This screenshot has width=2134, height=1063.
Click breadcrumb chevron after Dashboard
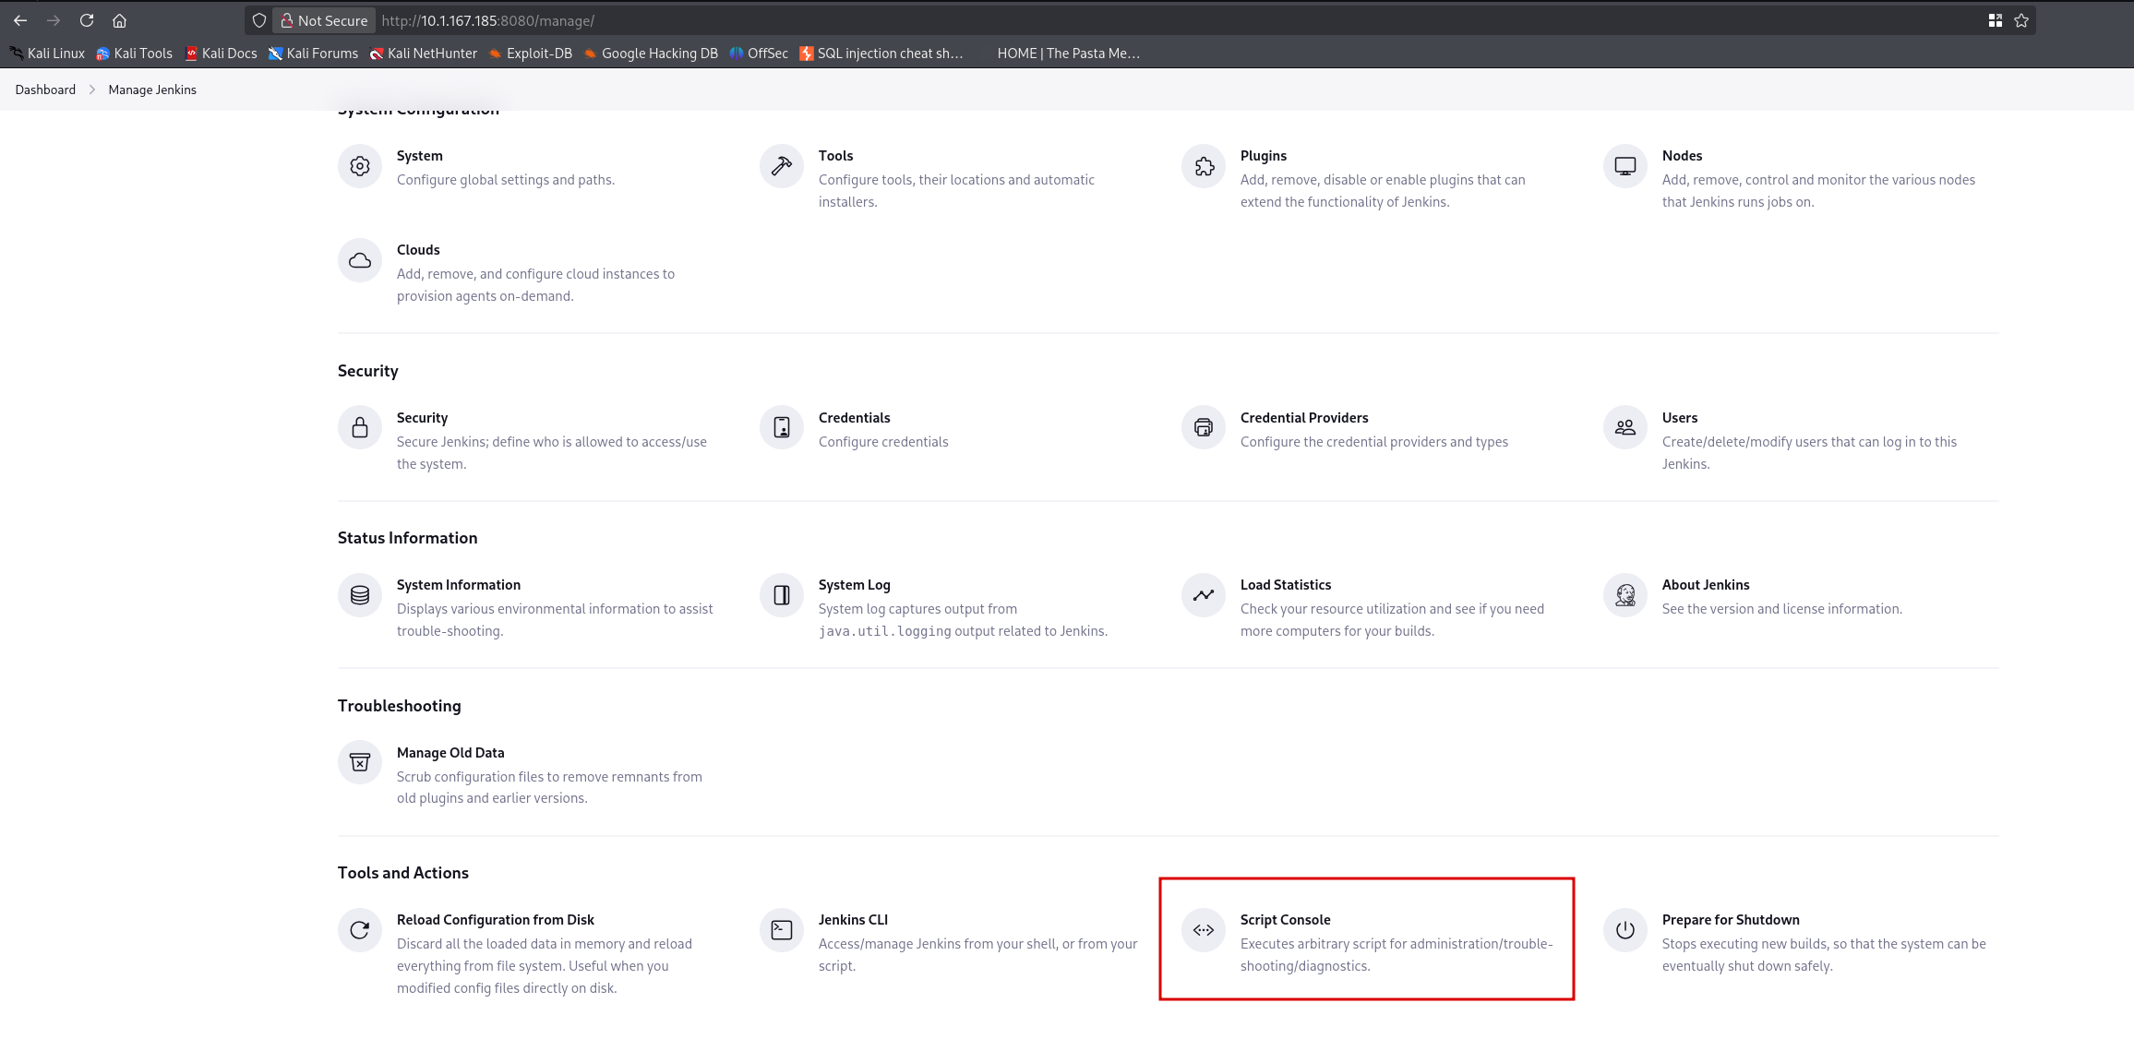pyautogui.click(x=91, y=90)
